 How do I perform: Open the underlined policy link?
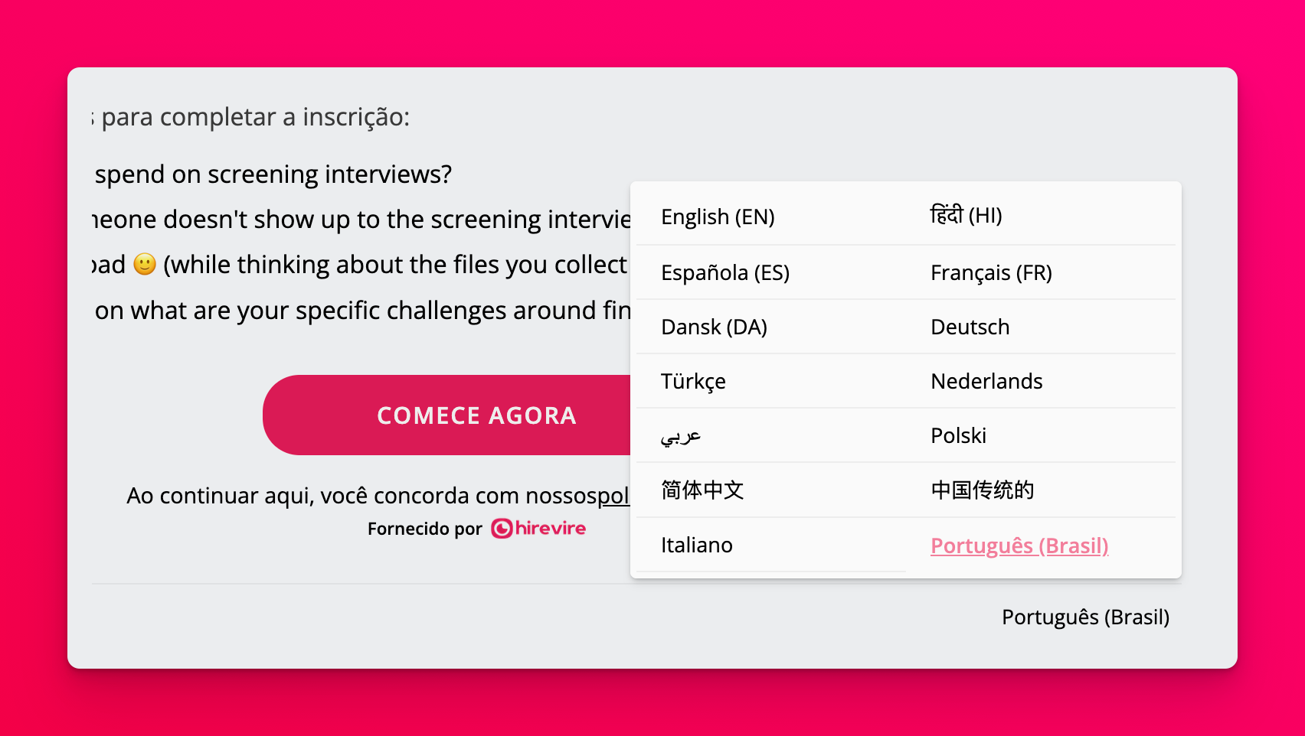click(613, 496)
